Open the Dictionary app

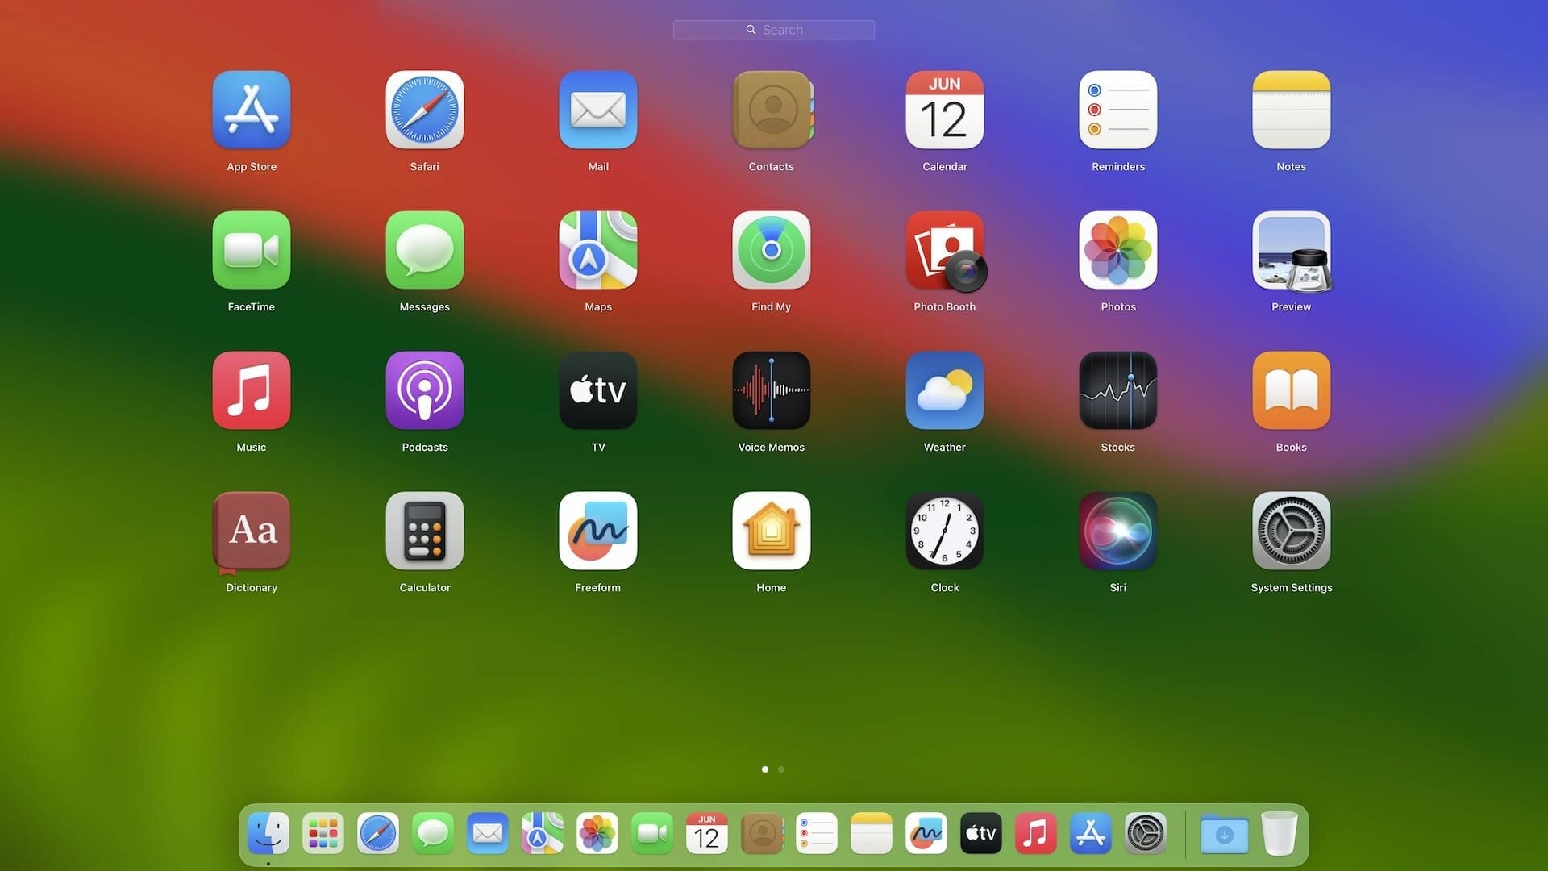pyautogui.click(x=252, y=531)
